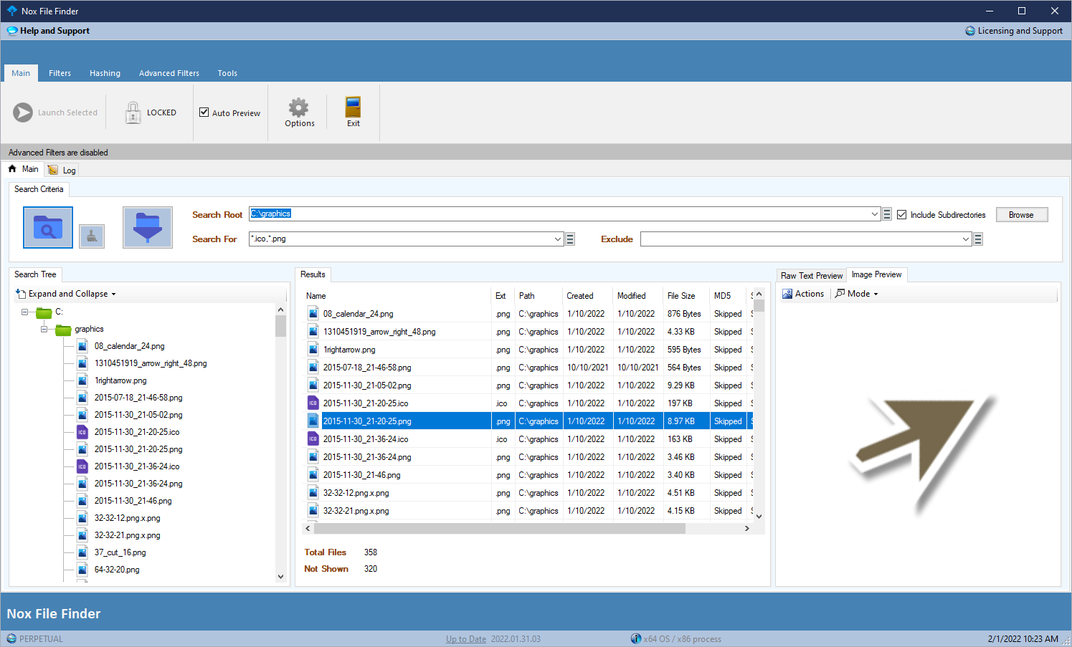1072x647 pixels.
Task: Open the Mode dropdown menu
Action: [858, 294]
